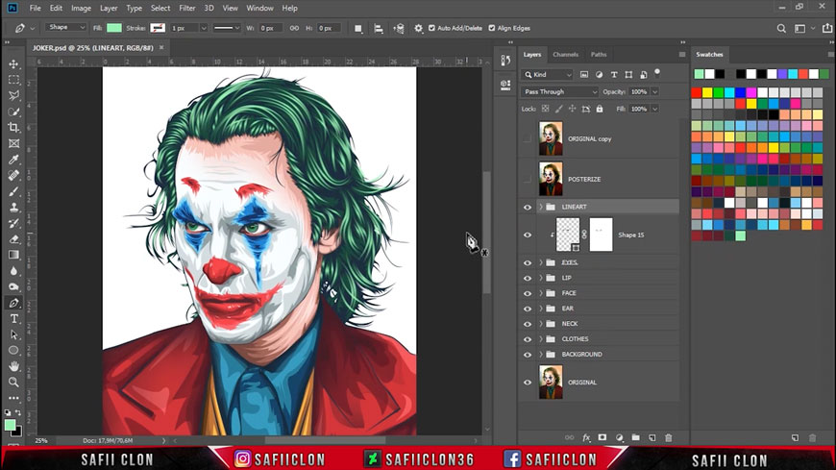The image size is (836, 470).
Task: Click the ORIGINAL copy layer thumbnail
Action: pos(551,138)
